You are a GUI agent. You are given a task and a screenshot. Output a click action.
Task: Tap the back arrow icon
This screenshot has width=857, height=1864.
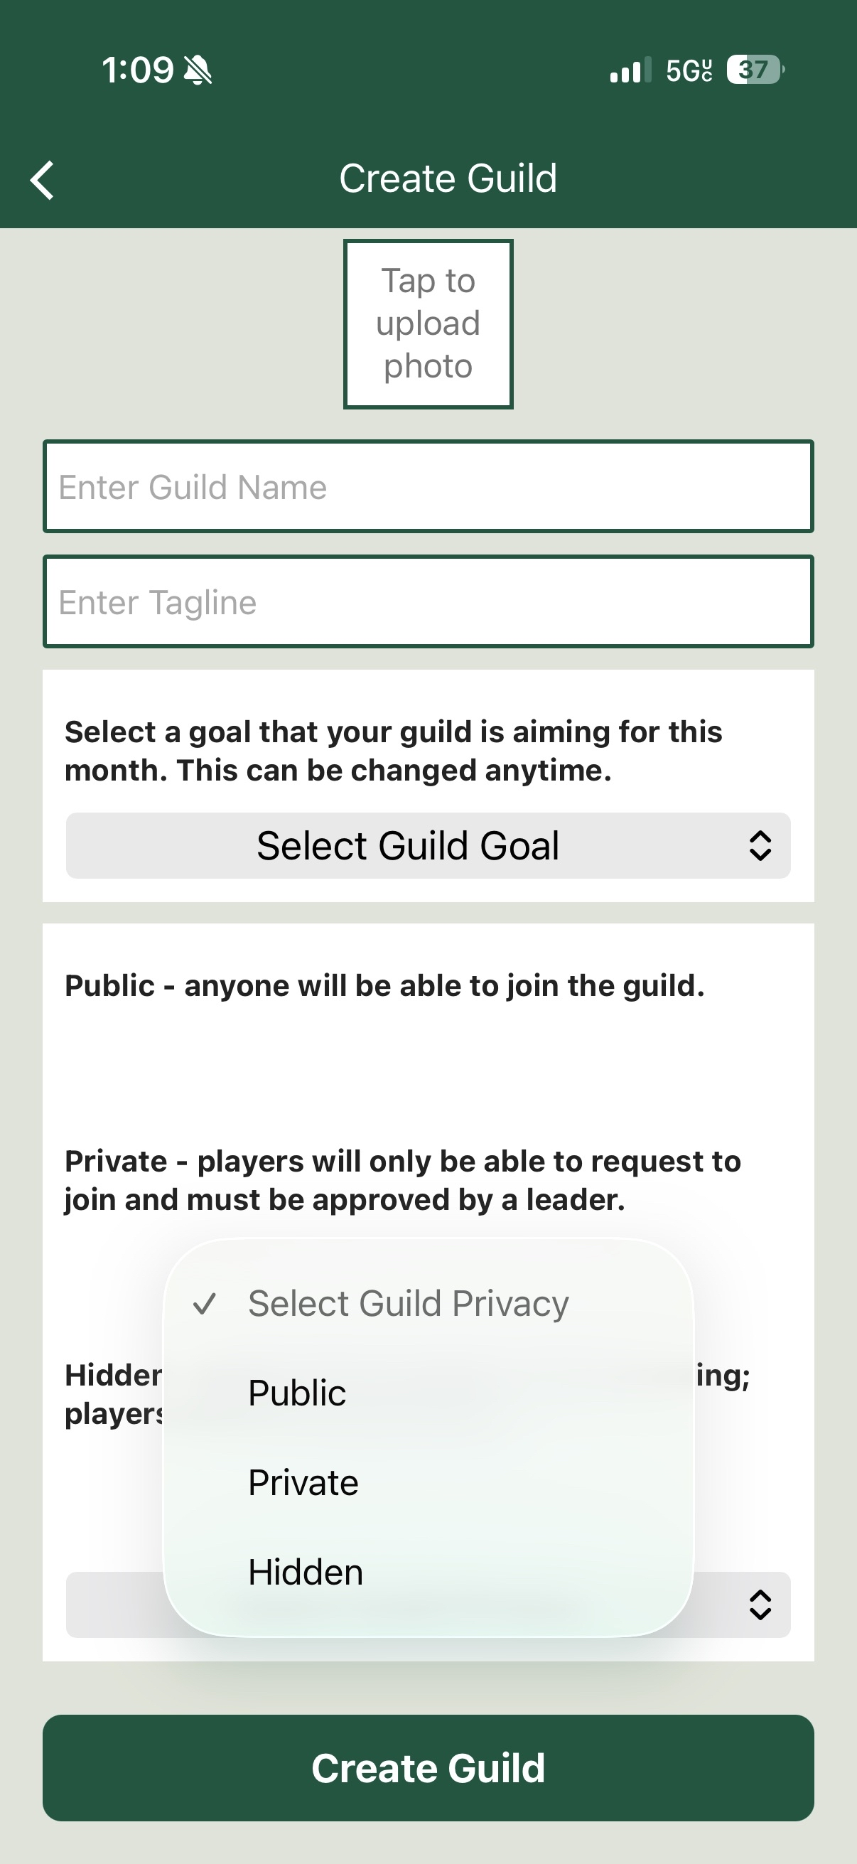pyautogui.click(x=43, y=179)
